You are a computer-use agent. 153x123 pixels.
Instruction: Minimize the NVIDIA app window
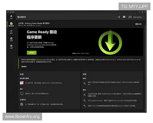139,12
